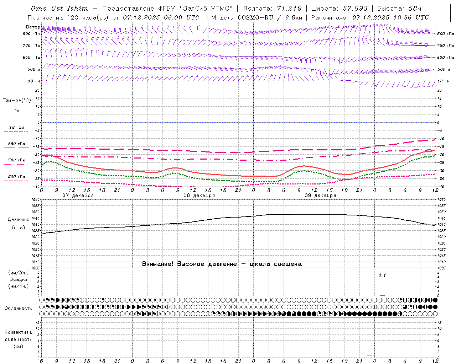Click the (мм/3ч.) precipitation unit label
The image size is (456, 364).
click(19, 273)
